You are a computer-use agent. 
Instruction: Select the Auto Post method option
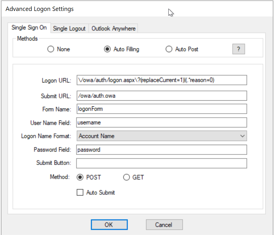169,49
